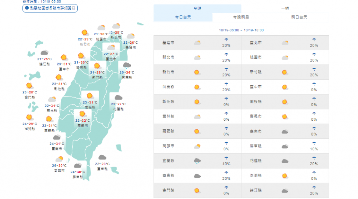358x199 pixels.
Task: Click the weather icon in 高雄市 table row
Action: click(197, 146)
